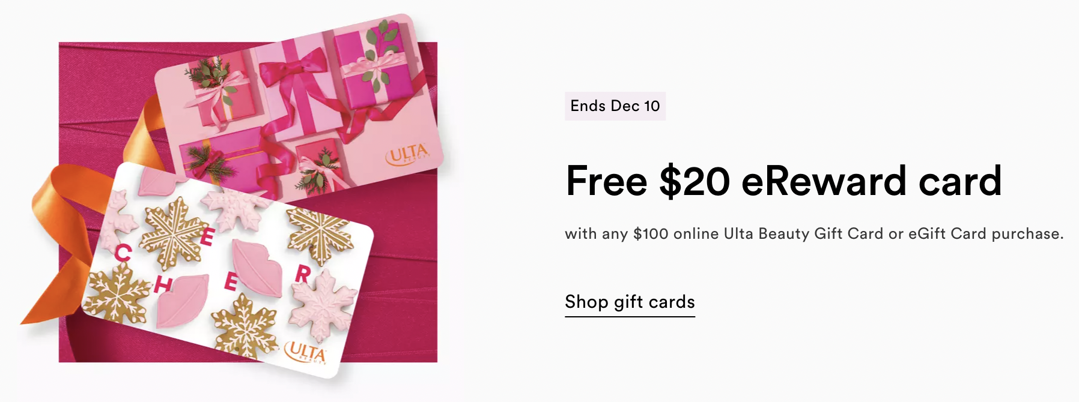The image size is (1079, 402).
Task: Click the $100 gift card purchase description text
Action: [x=814, y=233]
